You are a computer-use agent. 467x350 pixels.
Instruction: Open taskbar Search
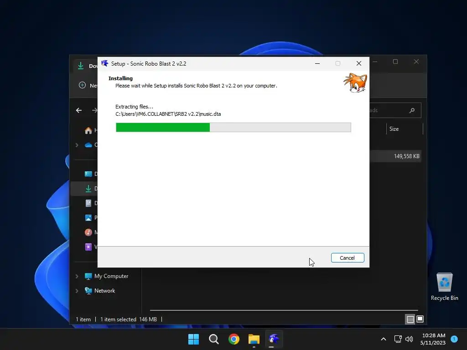[213, 339]
